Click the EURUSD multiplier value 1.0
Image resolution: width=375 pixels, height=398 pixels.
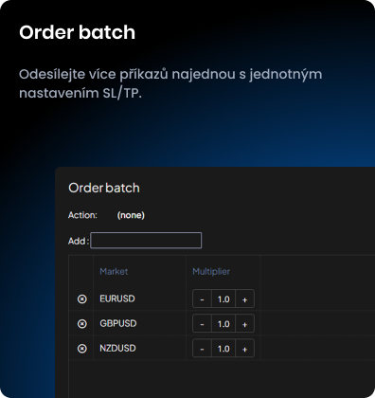tap(223, 298)
